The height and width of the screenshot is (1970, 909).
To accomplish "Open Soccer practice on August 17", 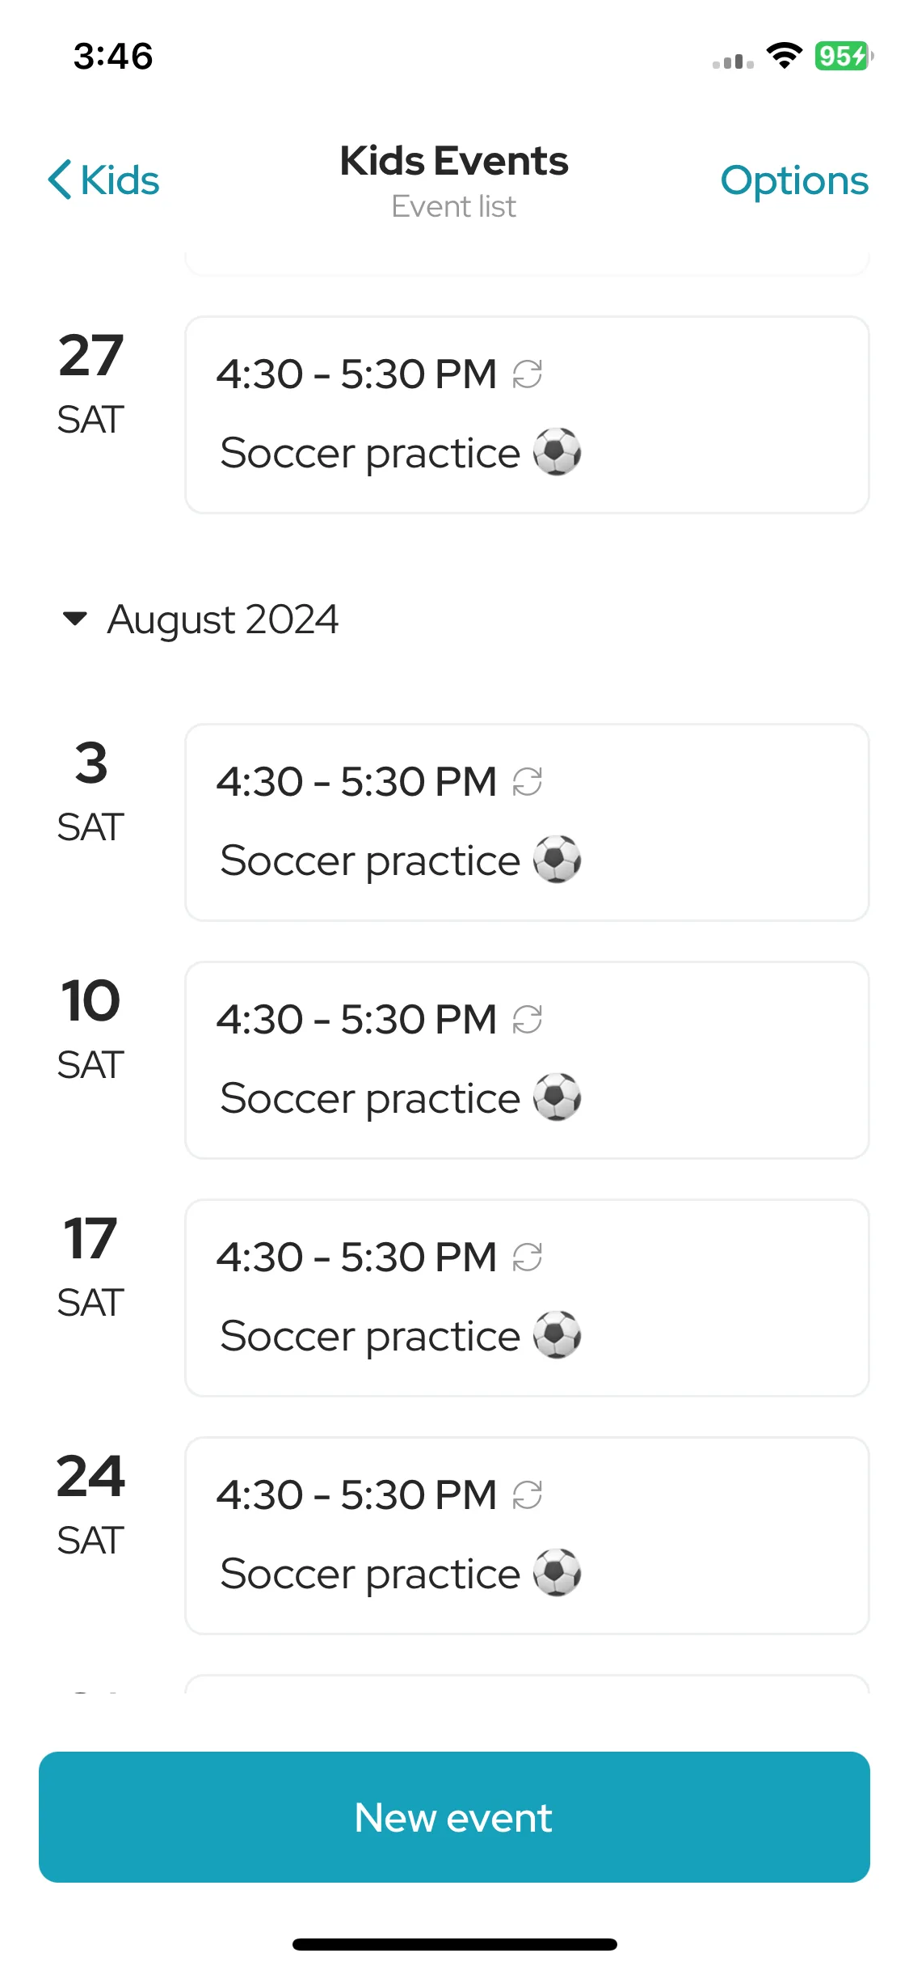I will [527, 1298].
